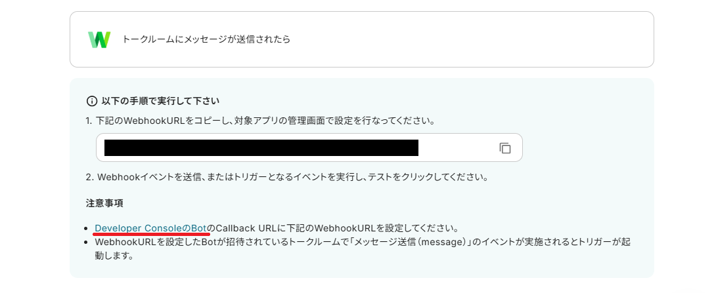
Task: Click step 1 about copying the WebhookURL
Action: tap(259, 122)
